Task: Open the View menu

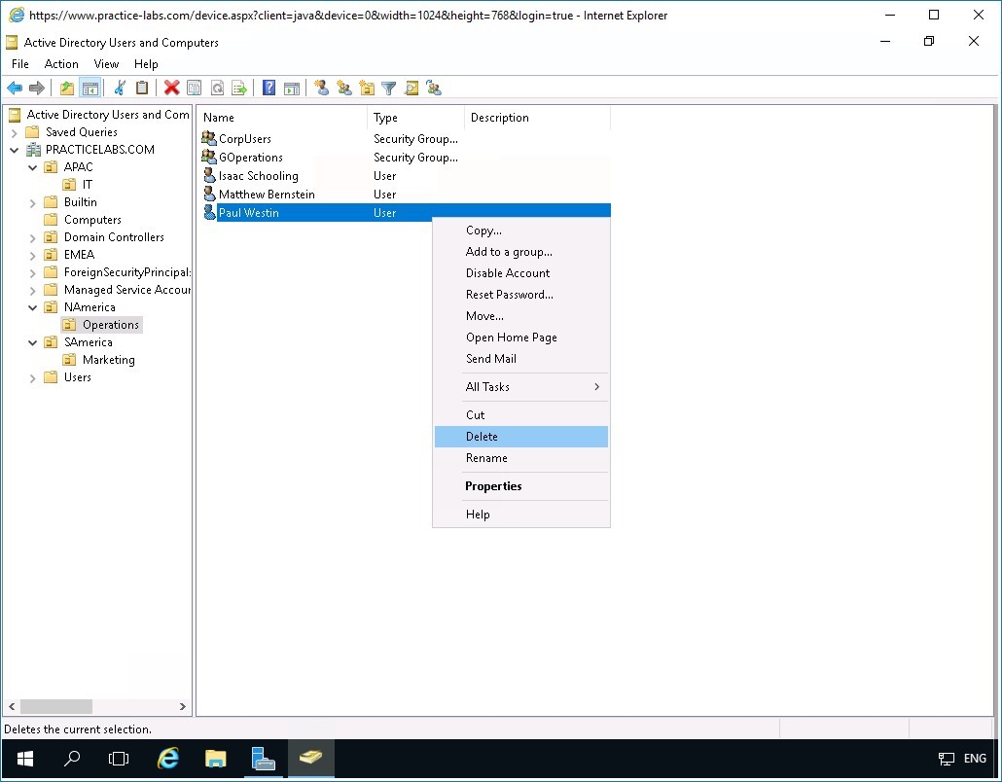Action: pyautogui.click(x=106, y=64)
